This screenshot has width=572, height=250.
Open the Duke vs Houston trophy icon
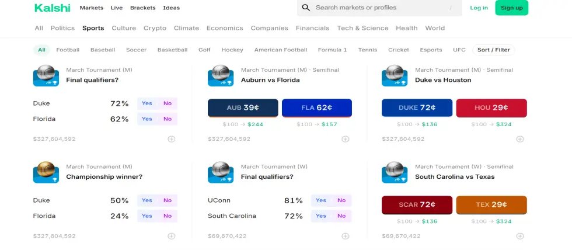(x=395, y=75)
